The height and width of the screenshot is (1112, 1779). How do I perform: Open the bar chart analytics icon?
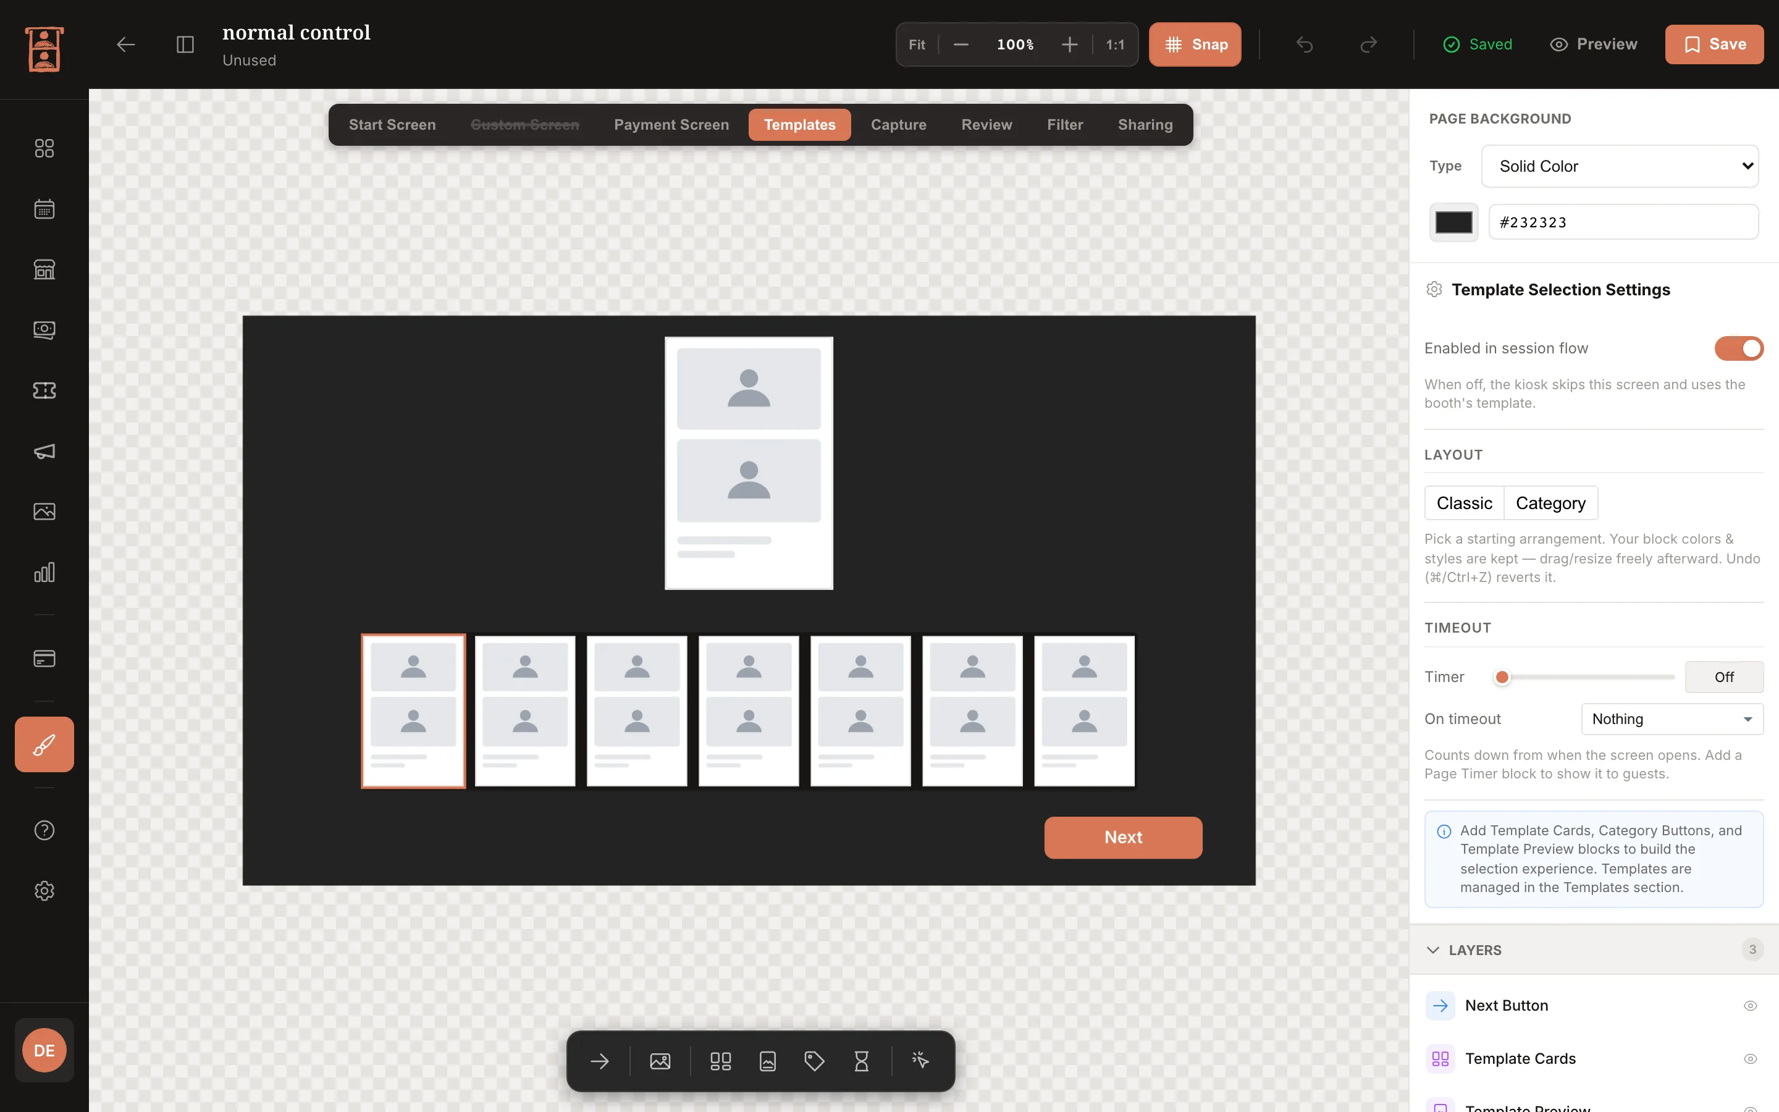tap(44, 571)
